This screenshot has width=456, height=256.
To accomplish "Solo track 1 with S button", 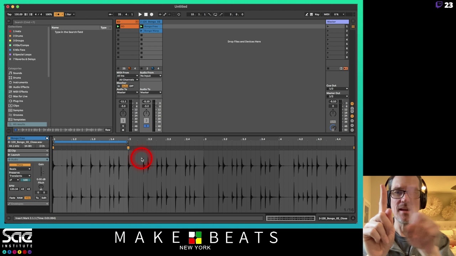I will pyautogui.click(x=123, y=126).
